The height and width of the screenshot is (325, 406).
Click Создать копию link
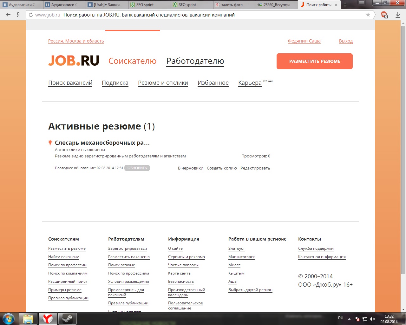click(222, 168)
